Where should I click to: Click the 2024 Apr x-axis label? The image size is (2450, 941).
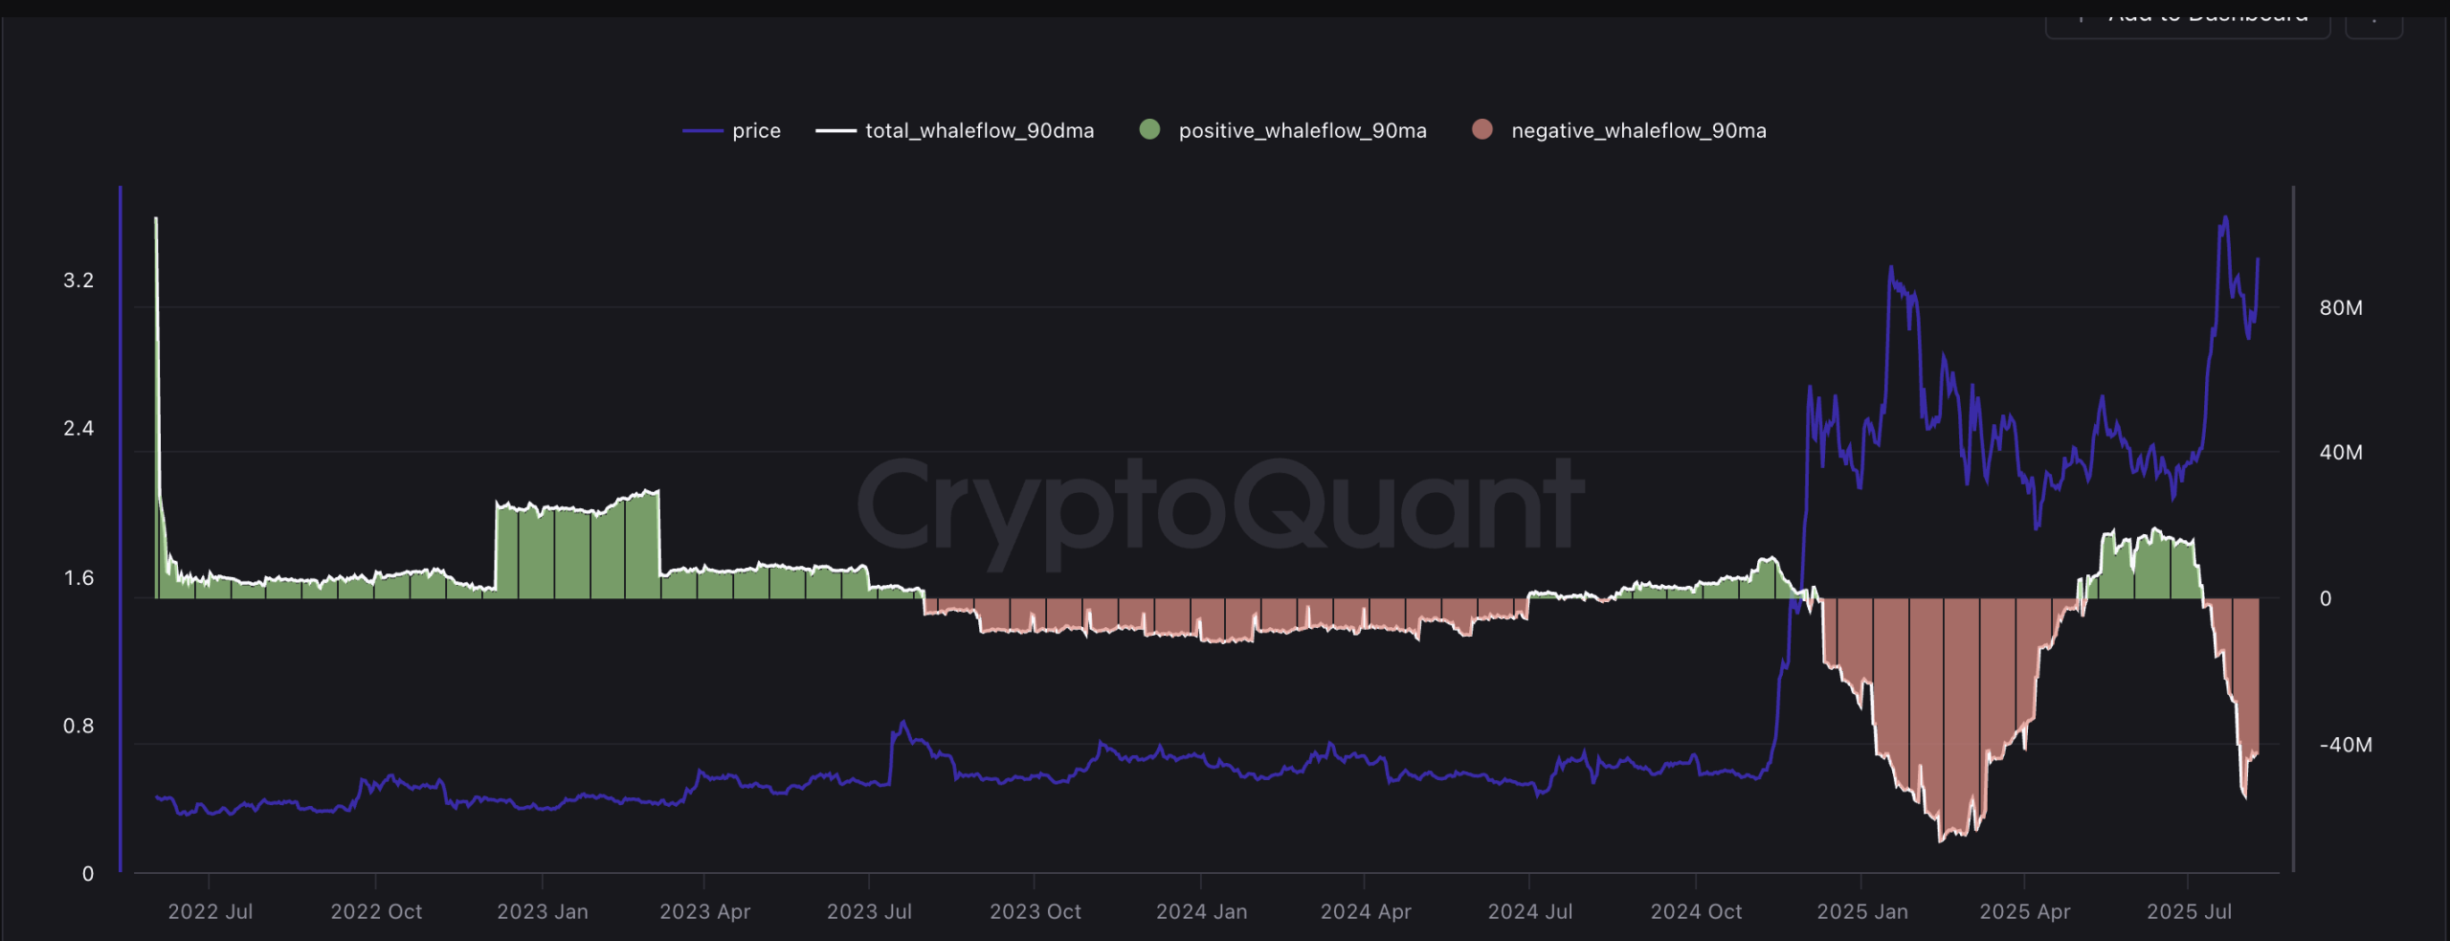[1366, 911]
